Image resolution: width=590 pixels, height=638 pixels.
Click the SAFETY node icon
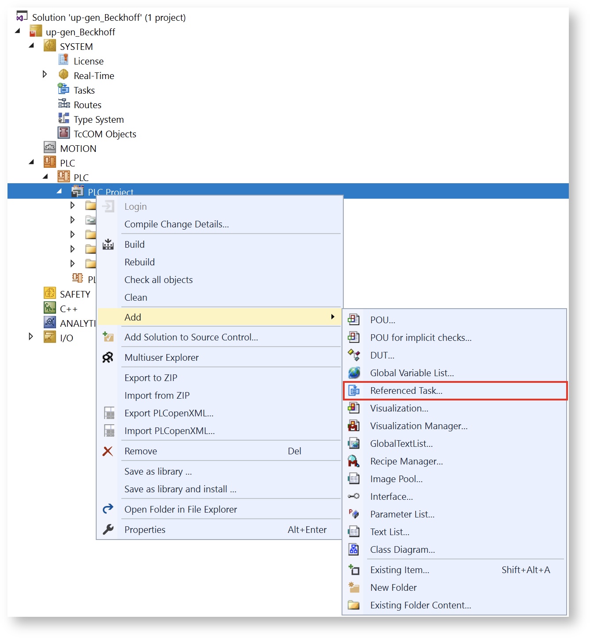coord(50,293)
